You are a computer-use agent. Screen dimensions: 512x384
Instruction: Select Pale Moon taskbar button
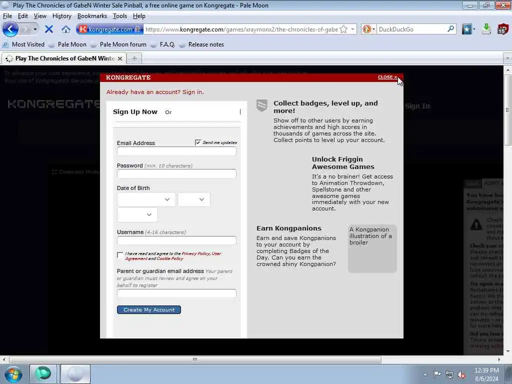point(75,374)
